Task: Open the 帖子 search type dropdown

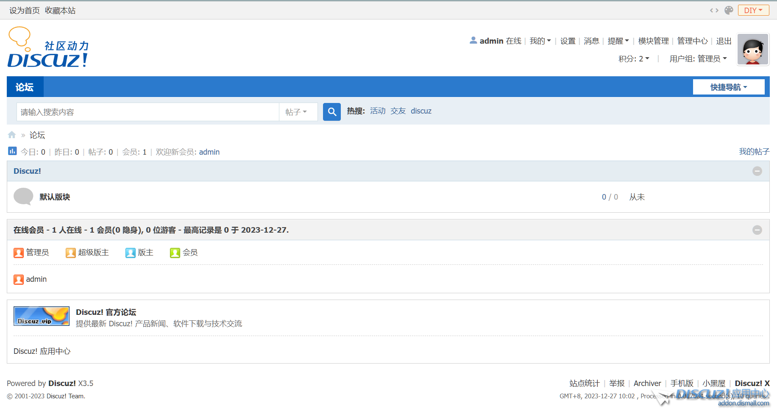Action: [296, 112]
